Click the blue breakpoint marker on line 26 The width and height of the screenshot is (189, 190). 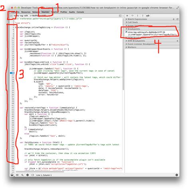(x=12, y=73)
